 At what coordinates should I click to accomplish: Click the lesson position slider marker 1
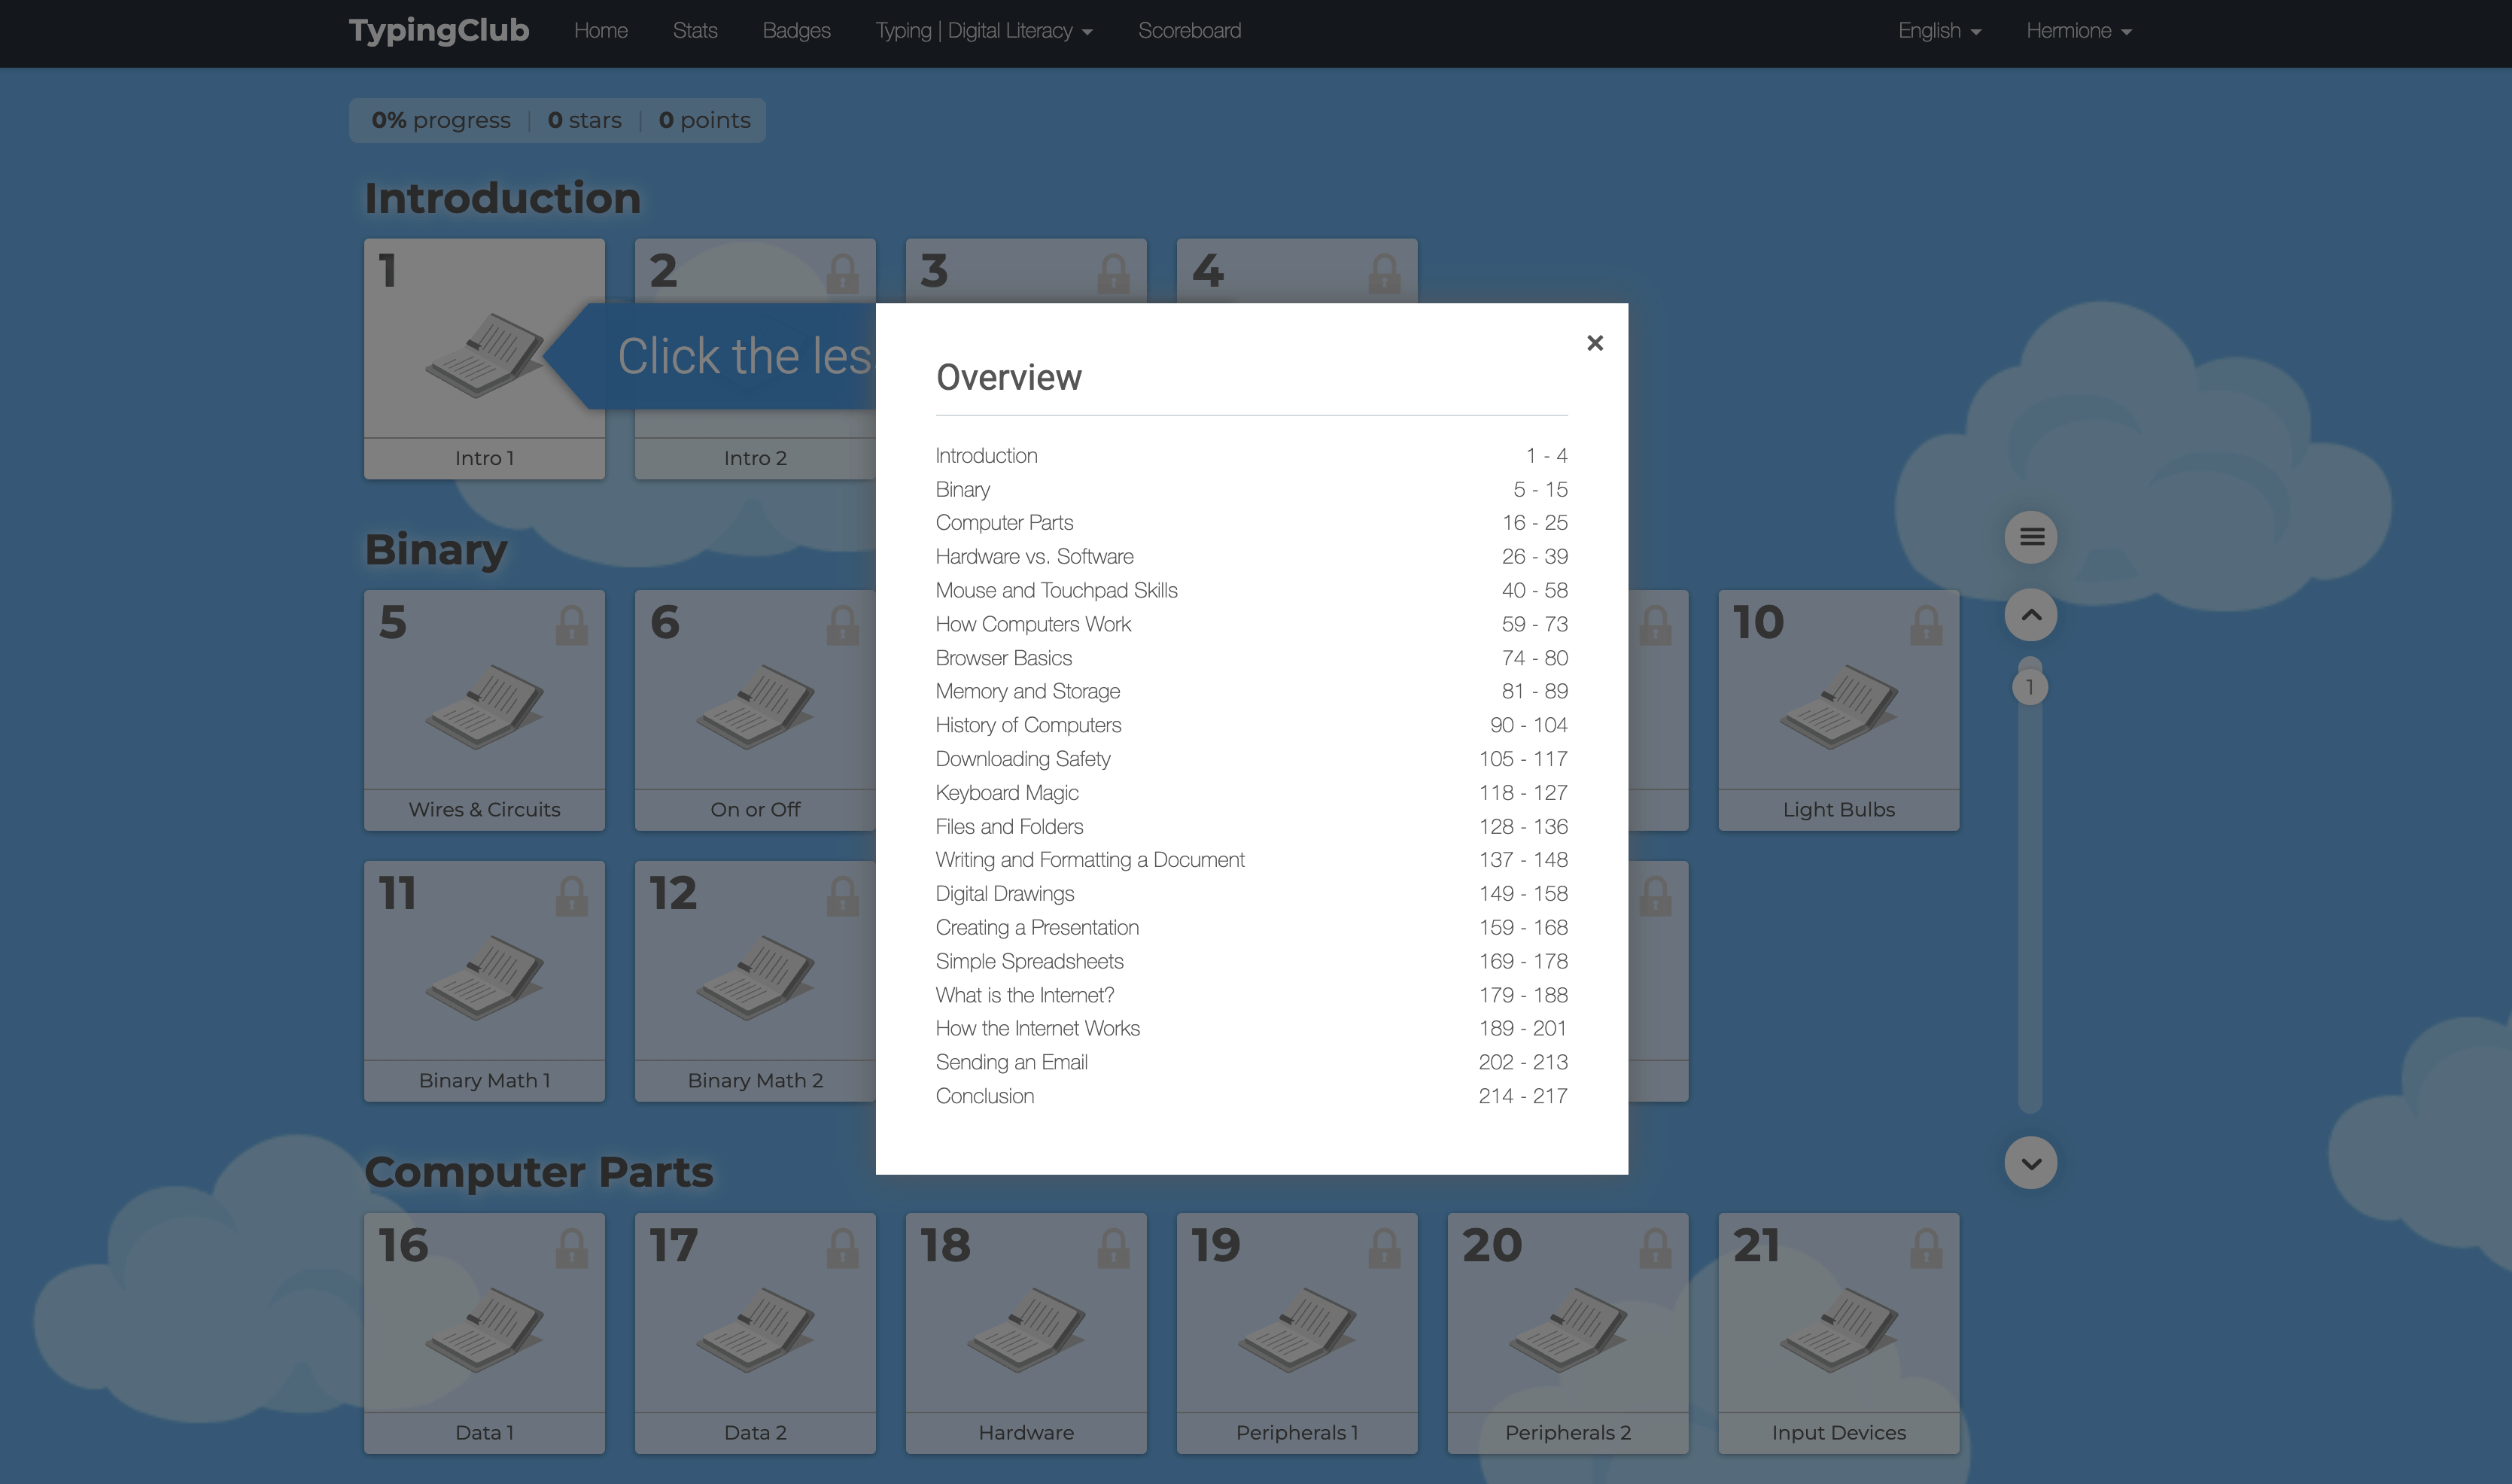2029,687
